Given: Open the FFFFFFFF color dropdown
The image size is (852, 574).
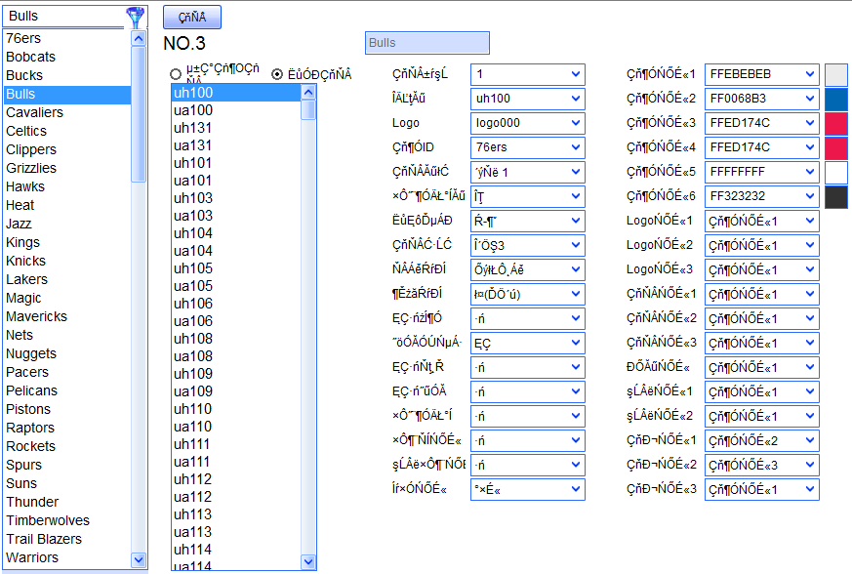Looking at the screenshot, I should coord(762,173).
